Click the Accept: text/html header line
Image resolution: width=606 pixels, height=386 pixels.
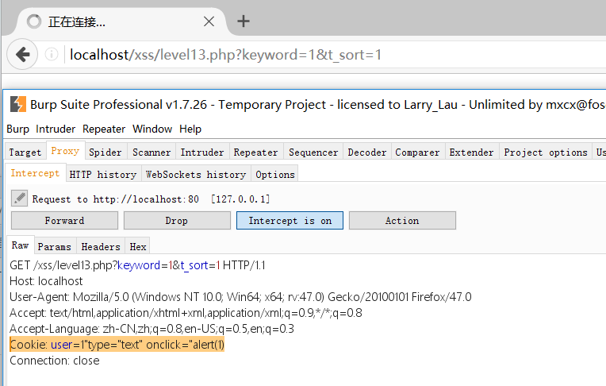tap(186, 313)
